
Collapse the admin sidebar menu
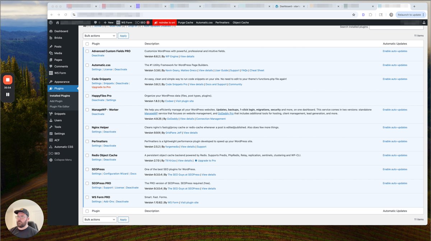(x=60, y=160)
